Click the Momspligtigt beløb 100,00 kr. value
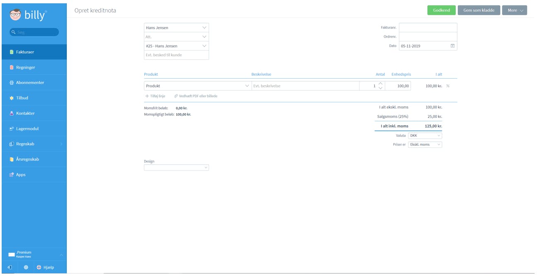This screenshot has width=537, height=276. (x=183, y=114)
